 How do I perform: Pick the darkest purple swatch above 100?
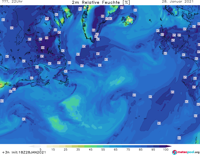pos(169,146)
